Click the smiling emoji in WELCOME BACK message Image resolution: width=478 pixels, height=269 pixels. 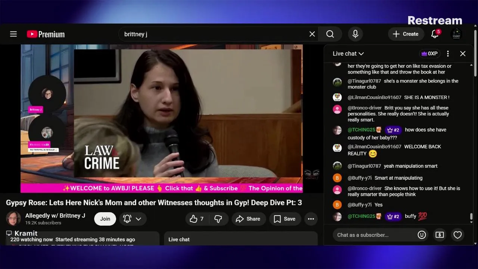[373, 154]
